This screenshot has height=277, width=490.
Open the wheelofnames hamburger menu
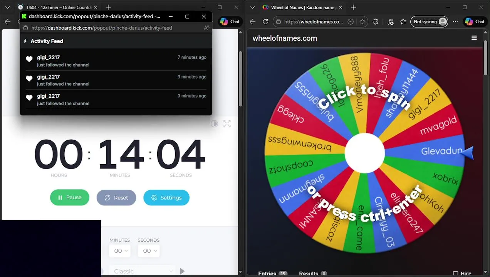point(474,38)
